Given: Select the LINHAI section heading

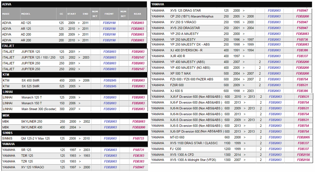Looking at the screenshot, I should pos(75,92).
